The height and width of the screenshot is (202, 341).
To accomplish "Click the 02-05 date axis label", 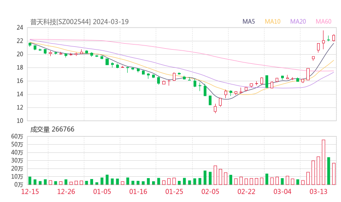I will coord(210,191).
